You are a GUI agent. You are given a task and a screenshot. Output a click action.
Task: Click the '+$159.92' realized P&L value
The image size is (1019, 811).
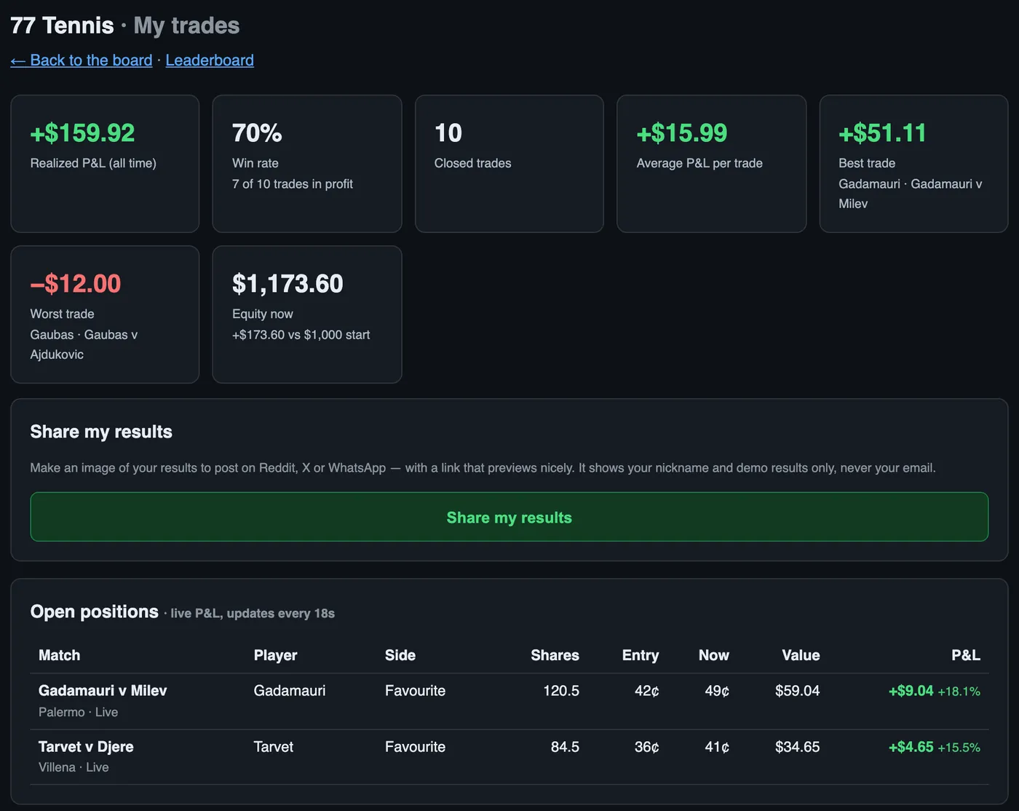82,132
